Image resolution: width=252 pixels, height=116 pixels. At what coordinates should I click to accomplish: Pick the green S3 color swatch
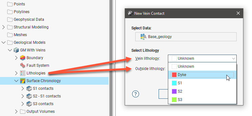point(174,100)
